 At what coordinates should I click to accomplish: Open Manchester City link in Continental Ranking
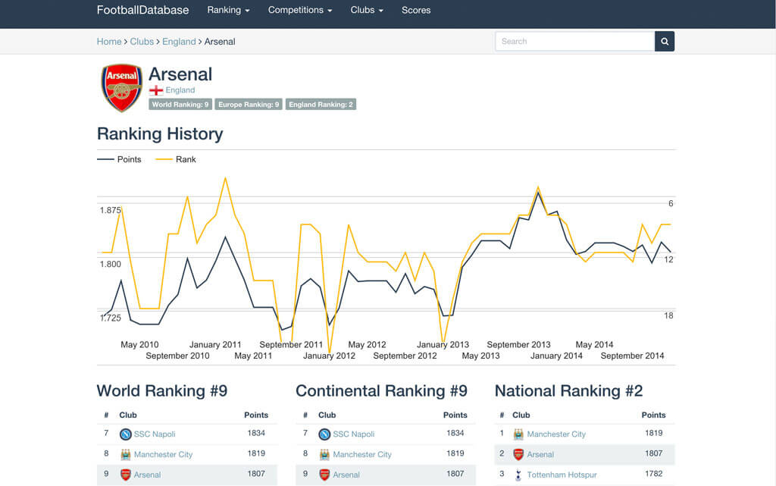click(361, 454)
